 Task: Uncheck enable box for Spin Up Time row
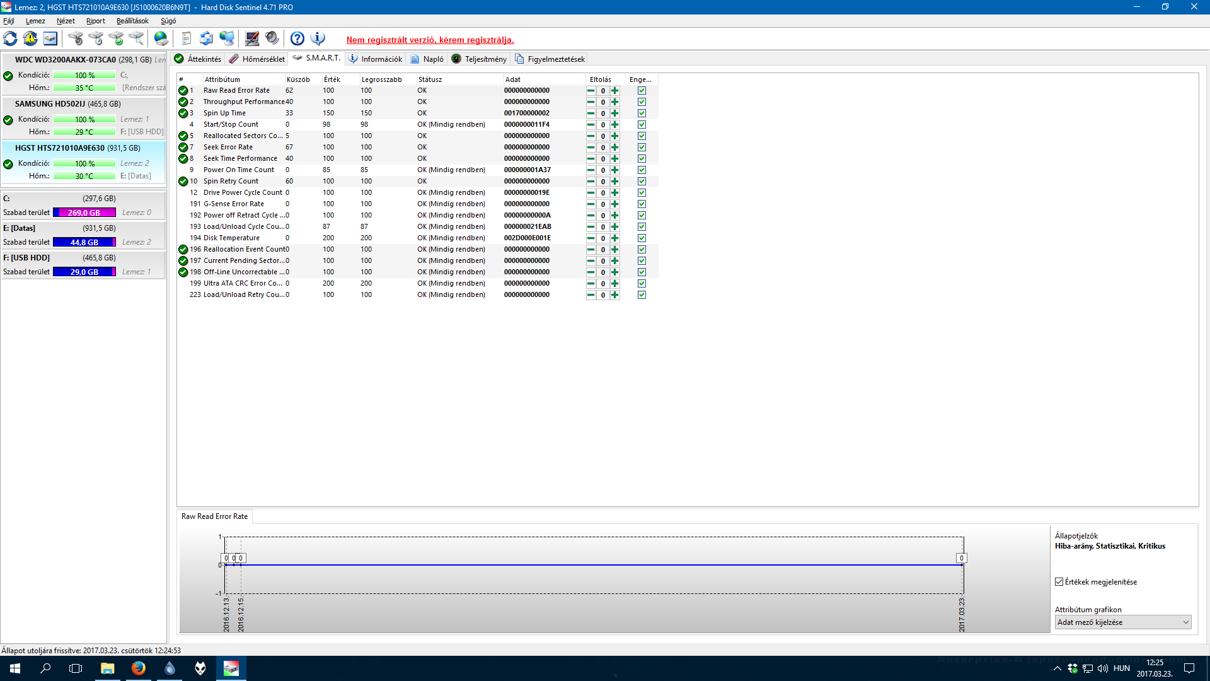642,113
